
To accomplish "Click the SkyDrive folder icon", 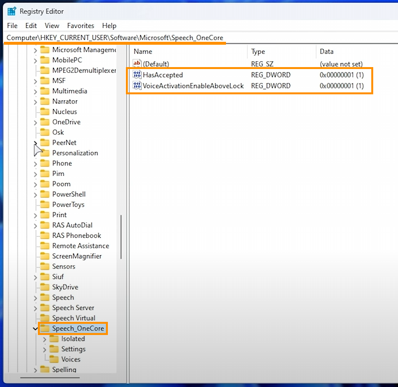I will click(x=45, y=287).
